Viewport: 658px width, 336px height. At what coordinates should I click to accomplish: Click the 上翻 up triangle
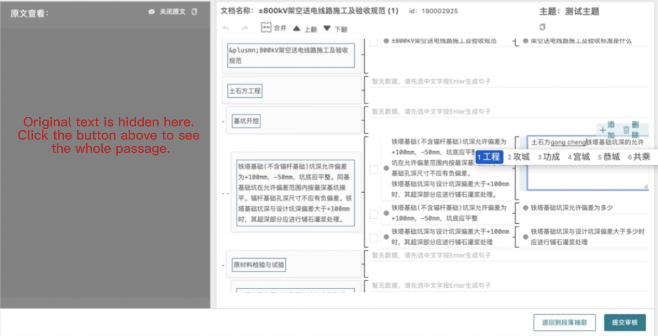coord(297,28)
